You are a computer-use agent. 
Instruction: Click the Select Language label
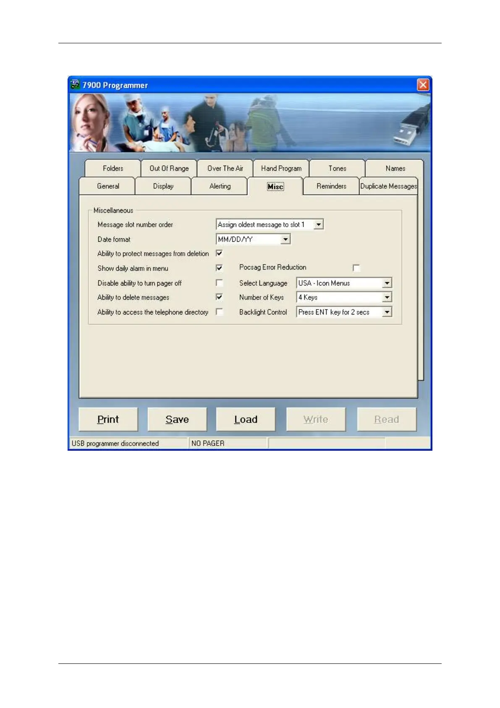[x=263, y=283]
